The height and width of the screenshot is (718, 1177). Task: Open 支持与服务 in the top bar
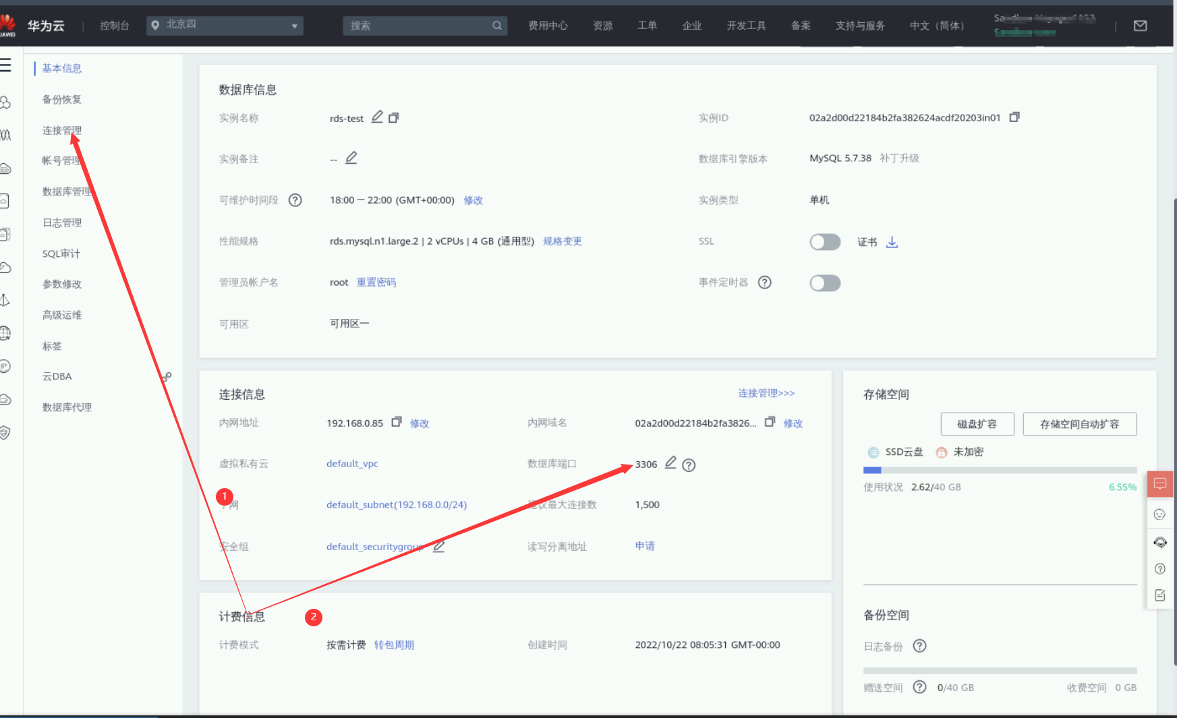coord(860,26)
